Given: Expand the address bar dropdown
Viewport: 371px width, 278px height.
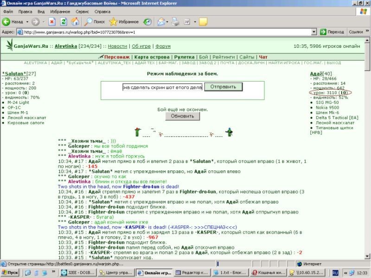Looking at the screenshot, I should [x=314, y=32].
